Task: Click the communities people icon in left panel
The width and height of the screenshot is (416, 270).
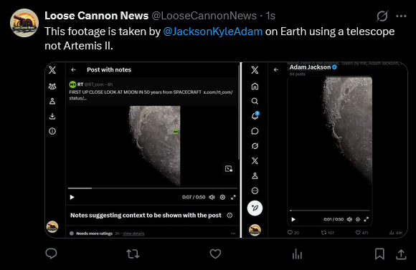Action: (x=52, y=87)
